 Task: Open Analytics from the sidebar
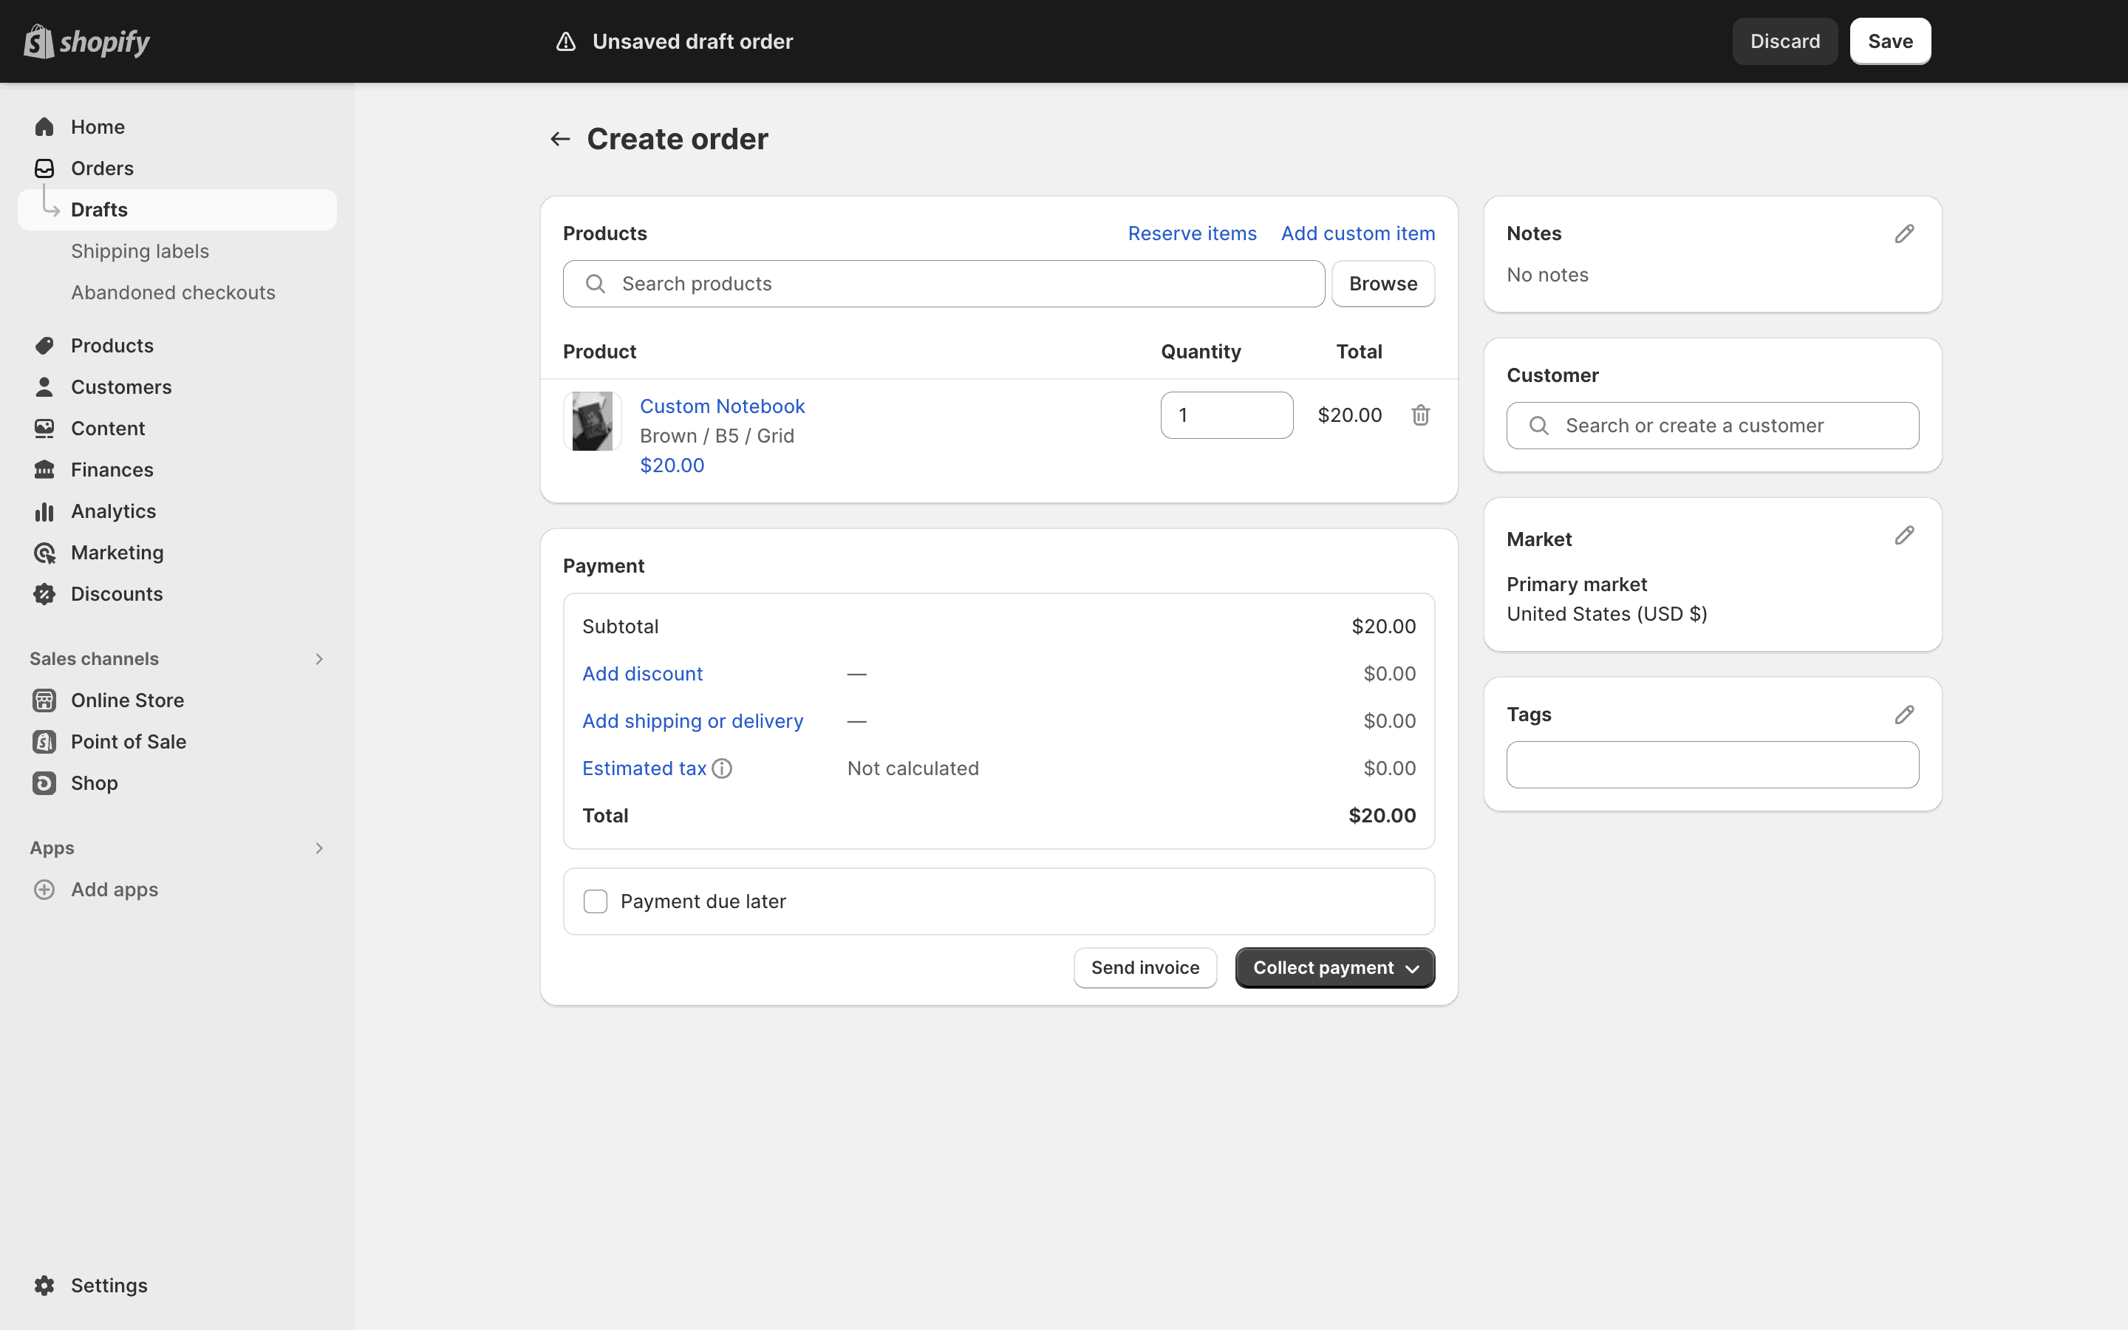114,511
